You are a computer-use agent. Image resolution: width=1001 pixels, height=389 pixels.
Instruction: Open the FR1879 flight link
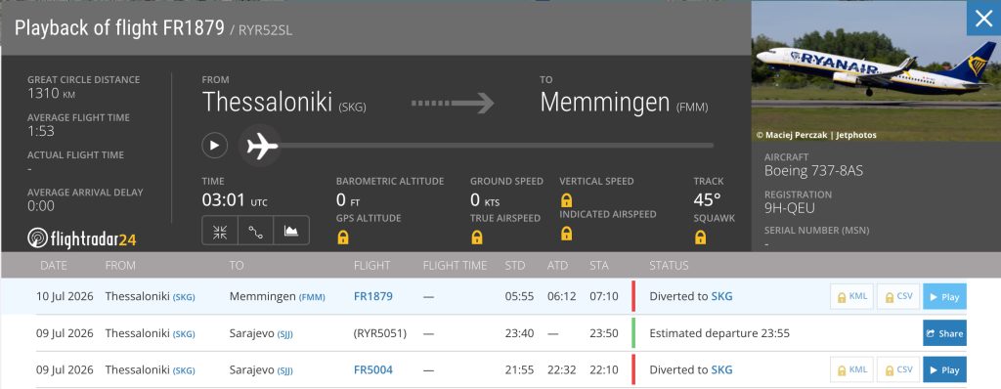tap(372, 296)
